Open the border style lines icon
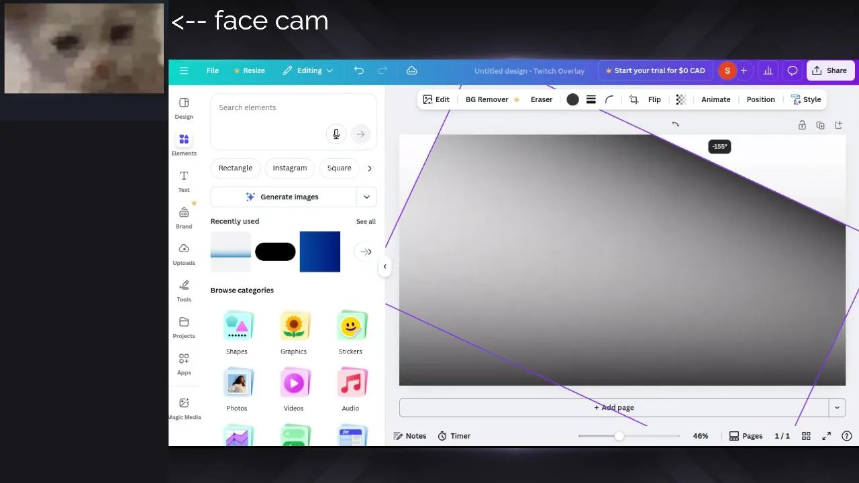The width and height of the screenshot is (859, 483). 591,99
